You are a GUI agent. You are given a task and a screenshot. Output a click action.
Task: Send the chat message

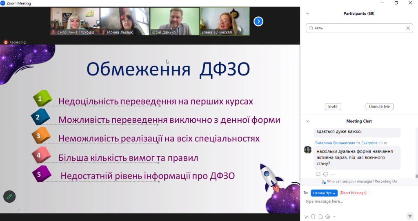click(410, 216)
